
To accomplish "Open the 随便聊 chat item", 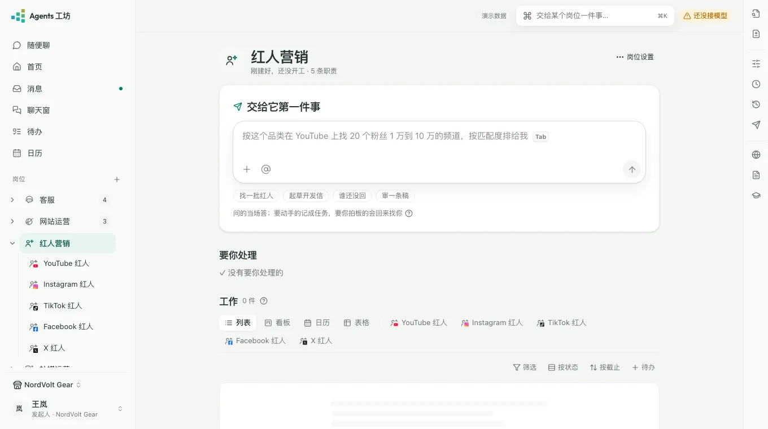I will [x=68, y=45].
